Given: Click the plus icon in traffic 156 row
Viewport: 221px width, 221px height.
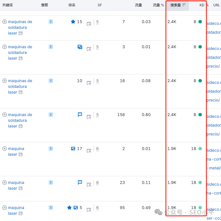Looking at the screenshot, I should click(5, 115).
